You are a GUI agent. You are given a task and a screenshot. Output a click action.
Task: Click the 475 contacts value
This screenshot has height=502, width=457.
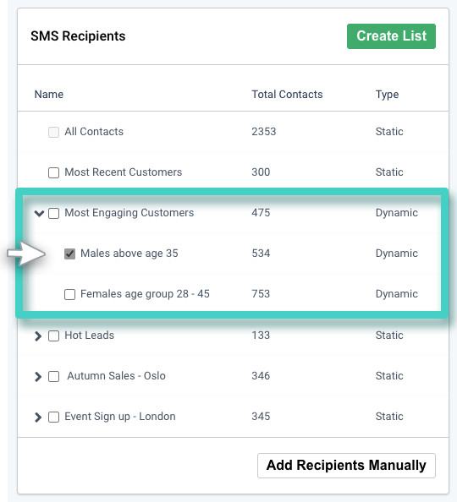[x=261, y=213]
